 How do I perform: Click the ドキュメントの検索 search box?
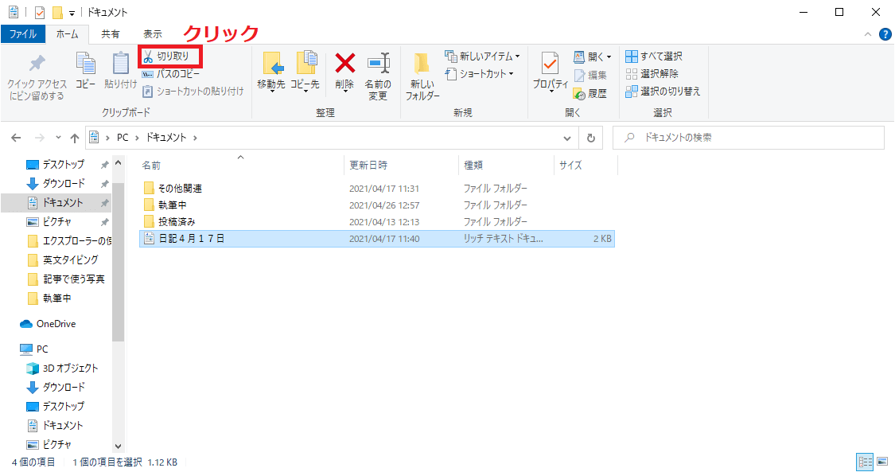click(749, 138)
